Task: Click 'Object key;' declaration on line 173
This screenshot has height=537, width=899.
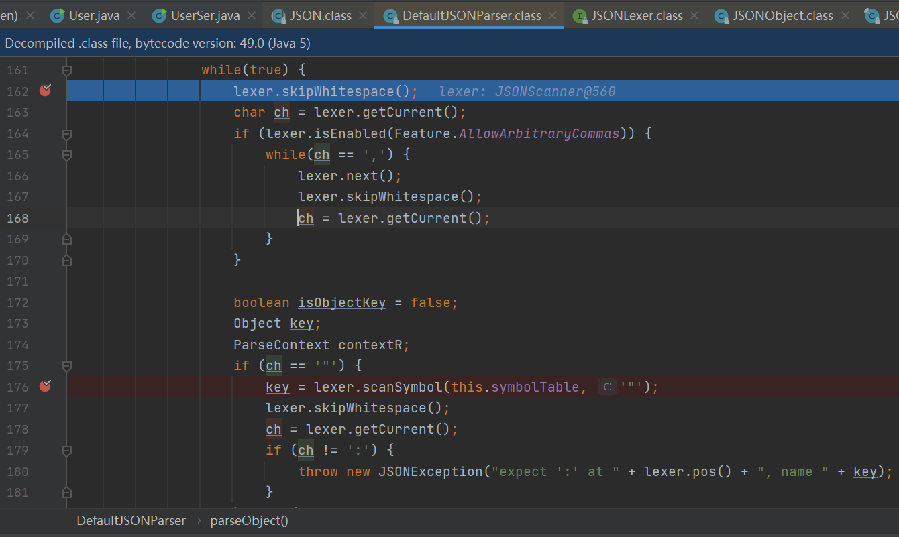Action: (x=277, y=324)
